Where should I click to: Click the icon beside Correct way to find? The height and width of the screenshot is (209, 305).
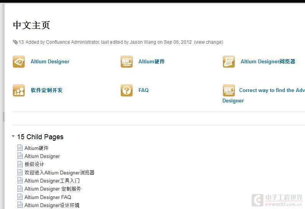point(229,91)
